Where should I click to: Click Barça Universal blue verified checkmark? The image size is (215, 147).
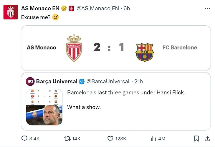[x=82, y=81]
